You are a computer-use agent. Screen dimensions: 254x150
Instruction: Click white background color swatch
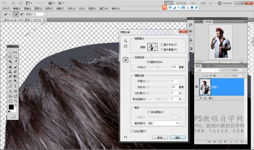pos(15,111)
